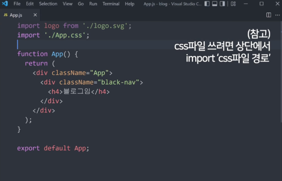Click the Visual Studio Code logo icon
Viewport: 282px width, 181px height.
pos(5,3)
